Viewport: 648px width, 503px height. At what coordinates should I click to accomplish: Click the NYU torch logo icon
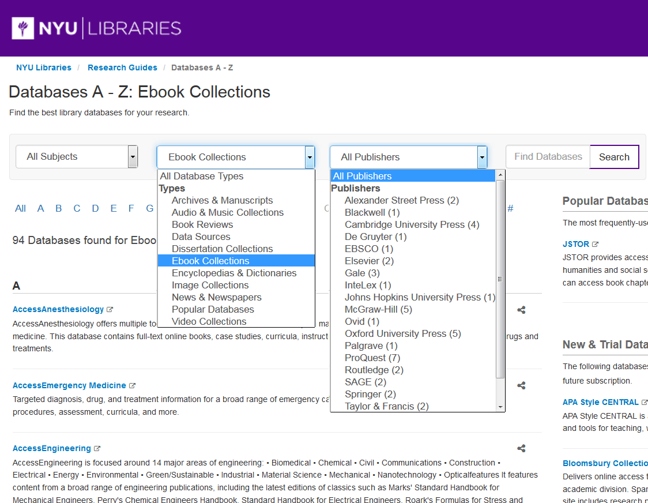(x=22, y=28)
